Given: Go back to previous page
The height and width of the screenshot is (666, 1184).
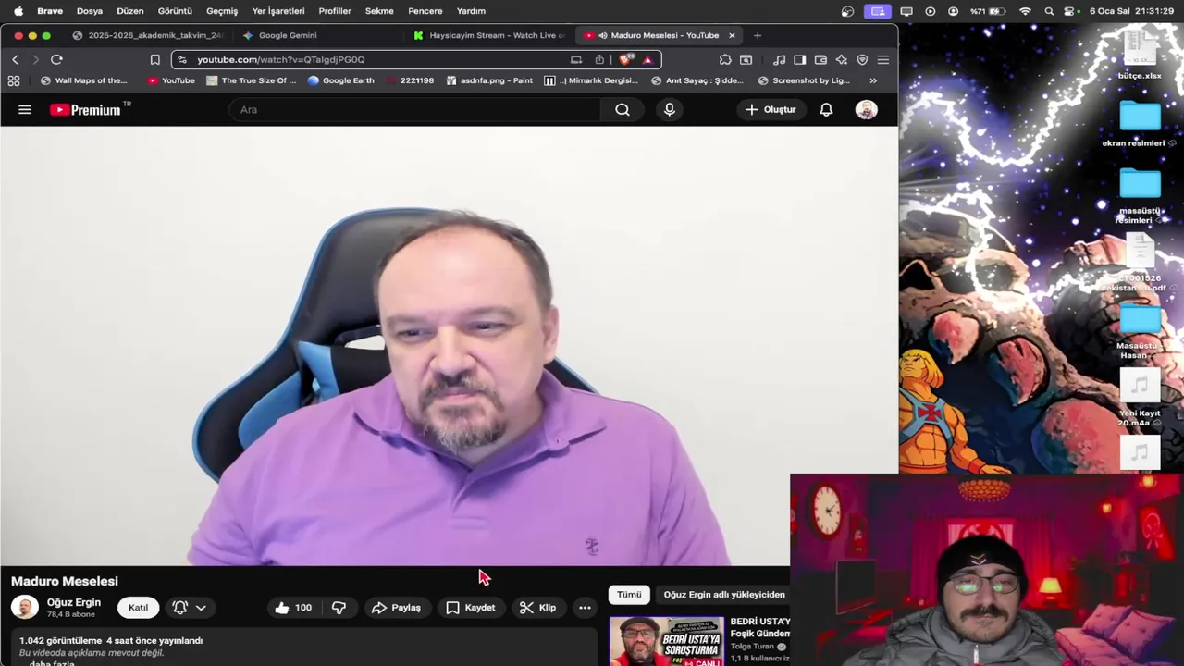Looking at the screenshot, I should pyautogui.click(x=15, y=59).
